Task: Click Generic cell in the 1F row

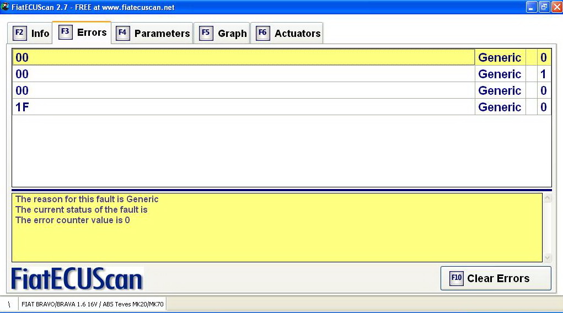Action: point(500,107)
